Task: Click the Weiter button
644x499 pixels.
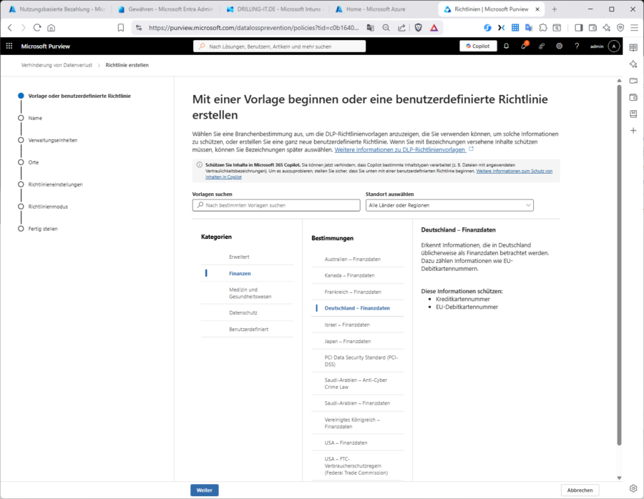Action: [204, 490]
